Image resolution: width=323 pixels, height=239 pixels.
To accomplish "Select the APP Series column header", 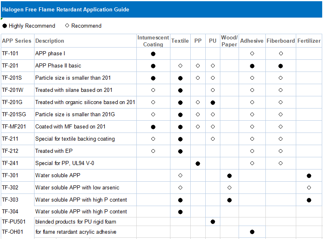I will [17, 41].
